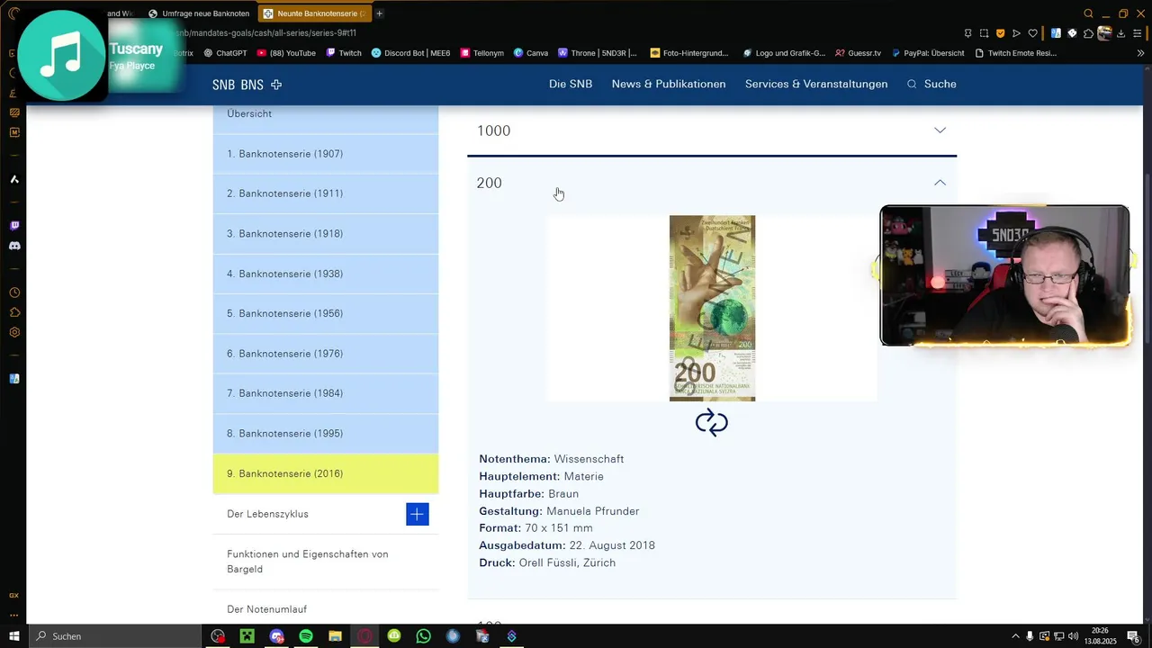This screenshot has width=1152, height=648.
Task: Click the SNB BNS logo
Action: click(247, 85)
